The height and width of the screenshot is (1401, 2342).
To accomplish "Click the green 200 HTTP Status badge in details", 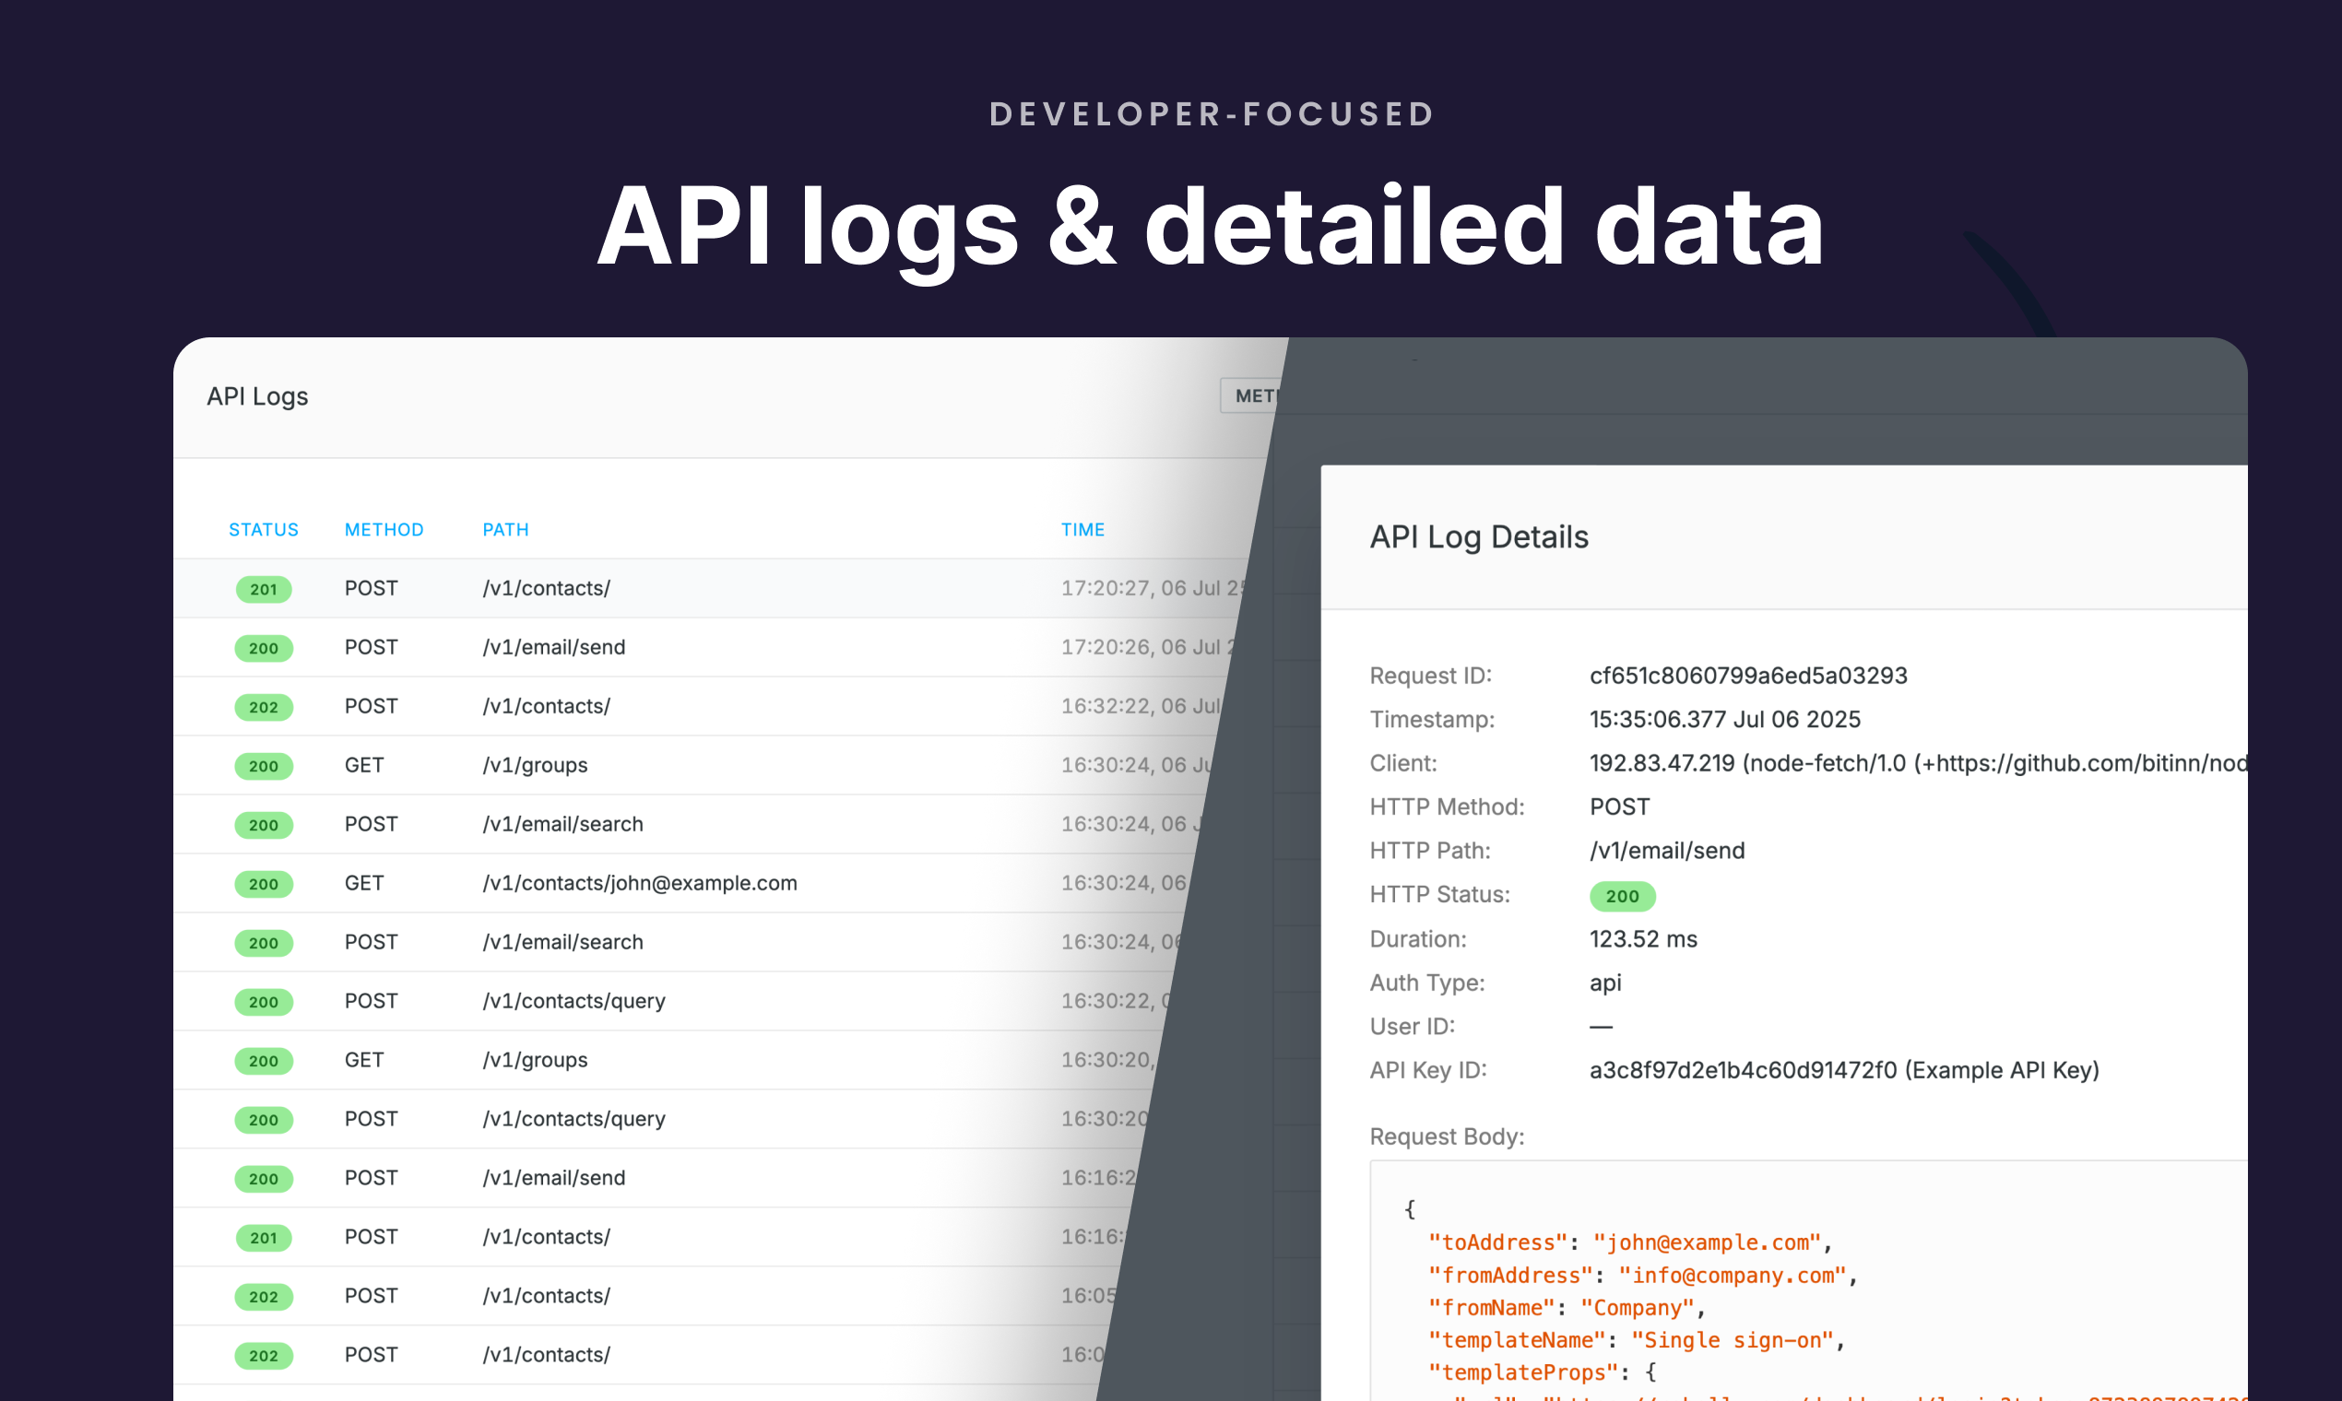I will click(x=1622, y=896).
